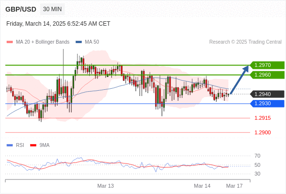The image size is (286, 194).
Task: Select the 30 MIN timeframe badge
Action: pyautogui.click(x=52, y=9)
